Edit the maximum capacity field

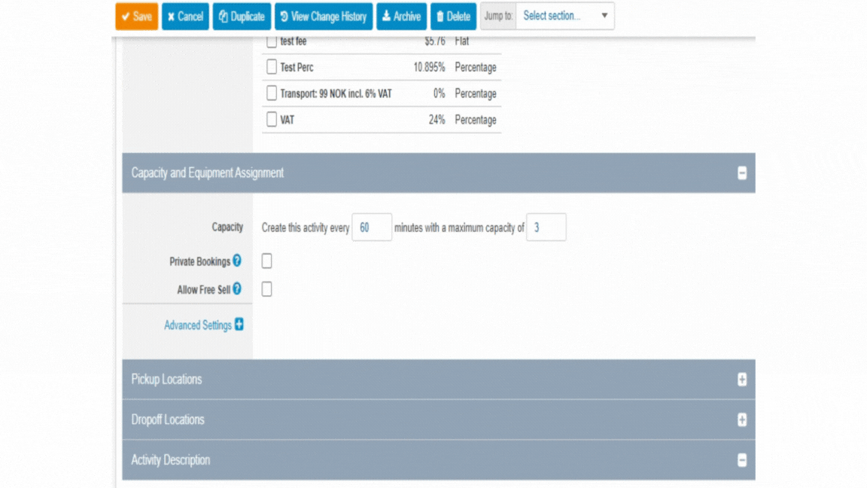tap(546, 227)
